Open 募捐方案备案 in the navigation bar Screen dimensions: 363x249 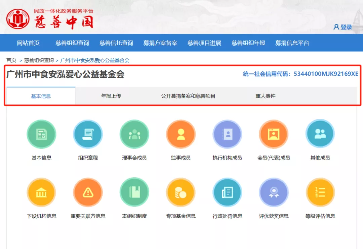(160, 43)
